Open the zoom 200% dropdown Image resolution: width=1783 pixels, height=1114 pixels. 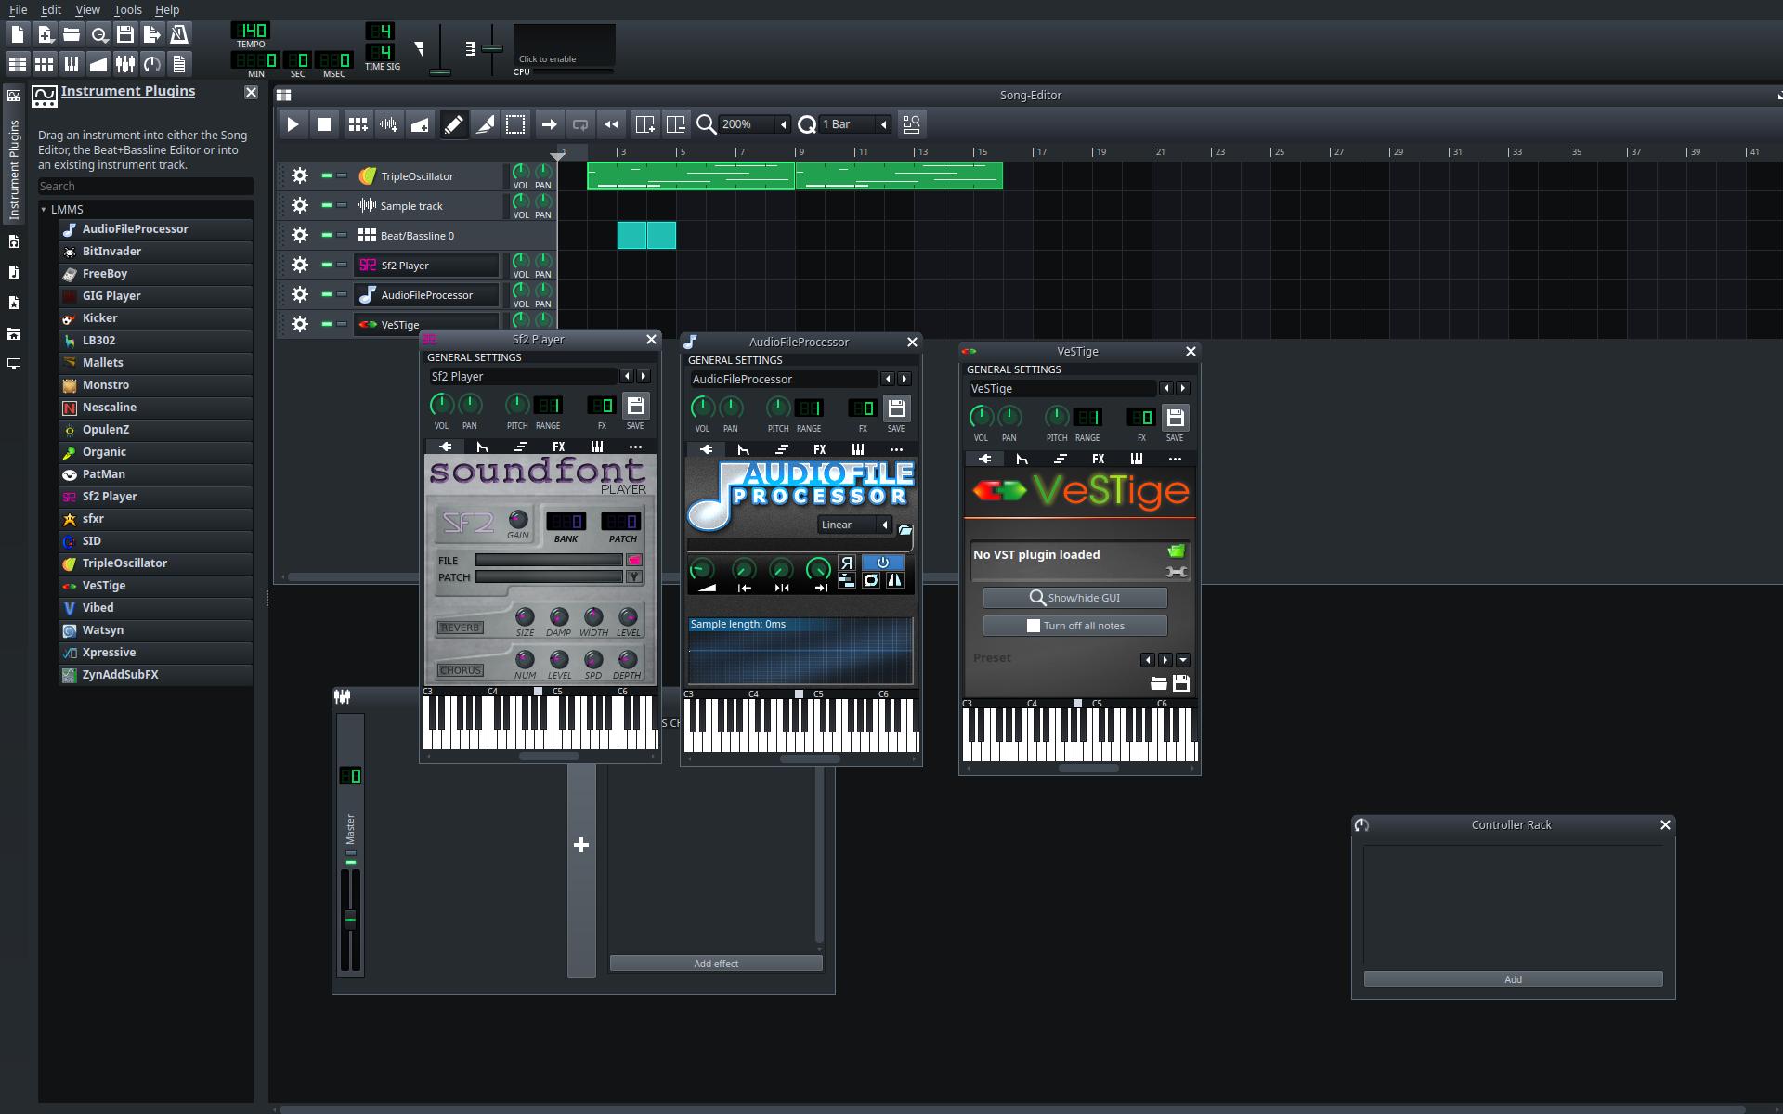click(783, 124)
